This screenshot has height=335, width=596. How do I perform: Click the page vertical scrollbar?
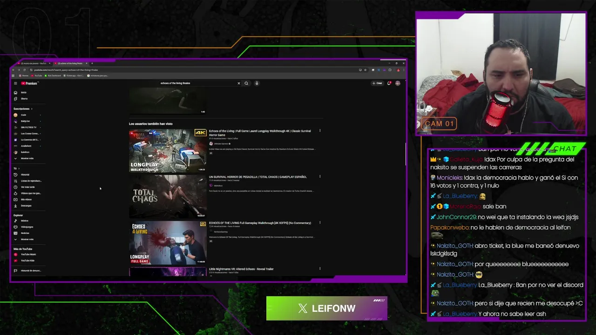pyautogui.click(x=405, y=154)
